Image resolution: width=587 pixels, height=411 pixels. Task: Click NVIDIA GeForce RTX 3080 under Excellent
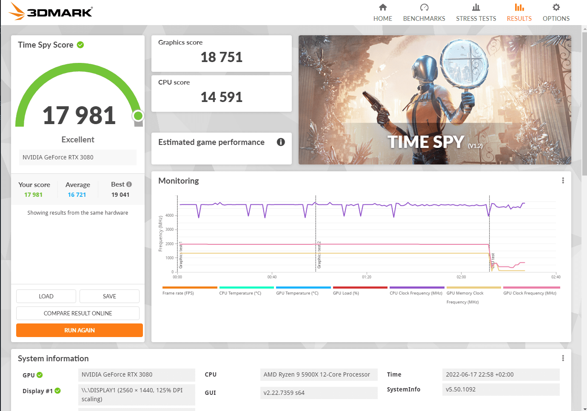[78, 157]
